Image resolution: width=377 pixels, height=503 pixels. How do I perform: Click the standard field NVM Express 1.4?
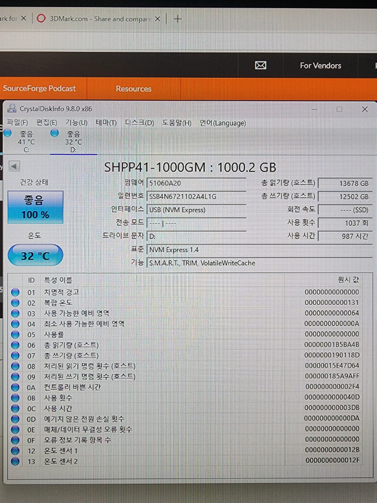point(259,249)
